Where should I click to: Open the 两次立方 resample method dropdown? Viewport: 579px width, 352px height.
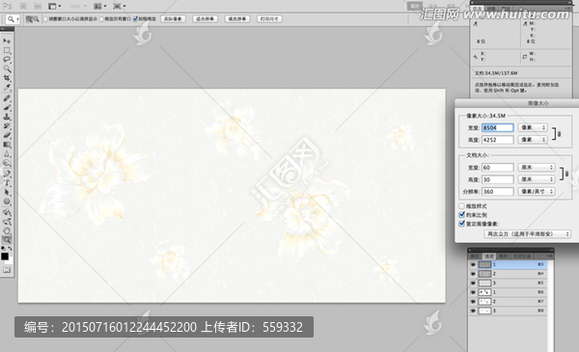[x=527, y=234]
